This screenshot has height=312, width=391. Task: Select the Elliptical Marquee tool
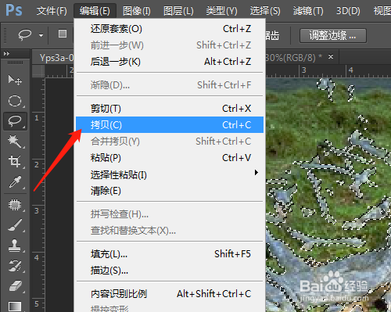15,101
